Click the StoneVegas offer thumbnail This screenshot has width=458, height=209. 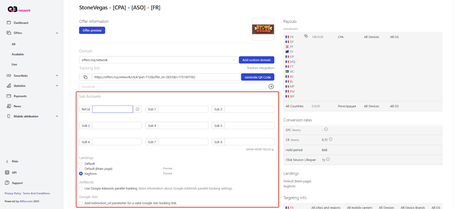pos(263,30)
